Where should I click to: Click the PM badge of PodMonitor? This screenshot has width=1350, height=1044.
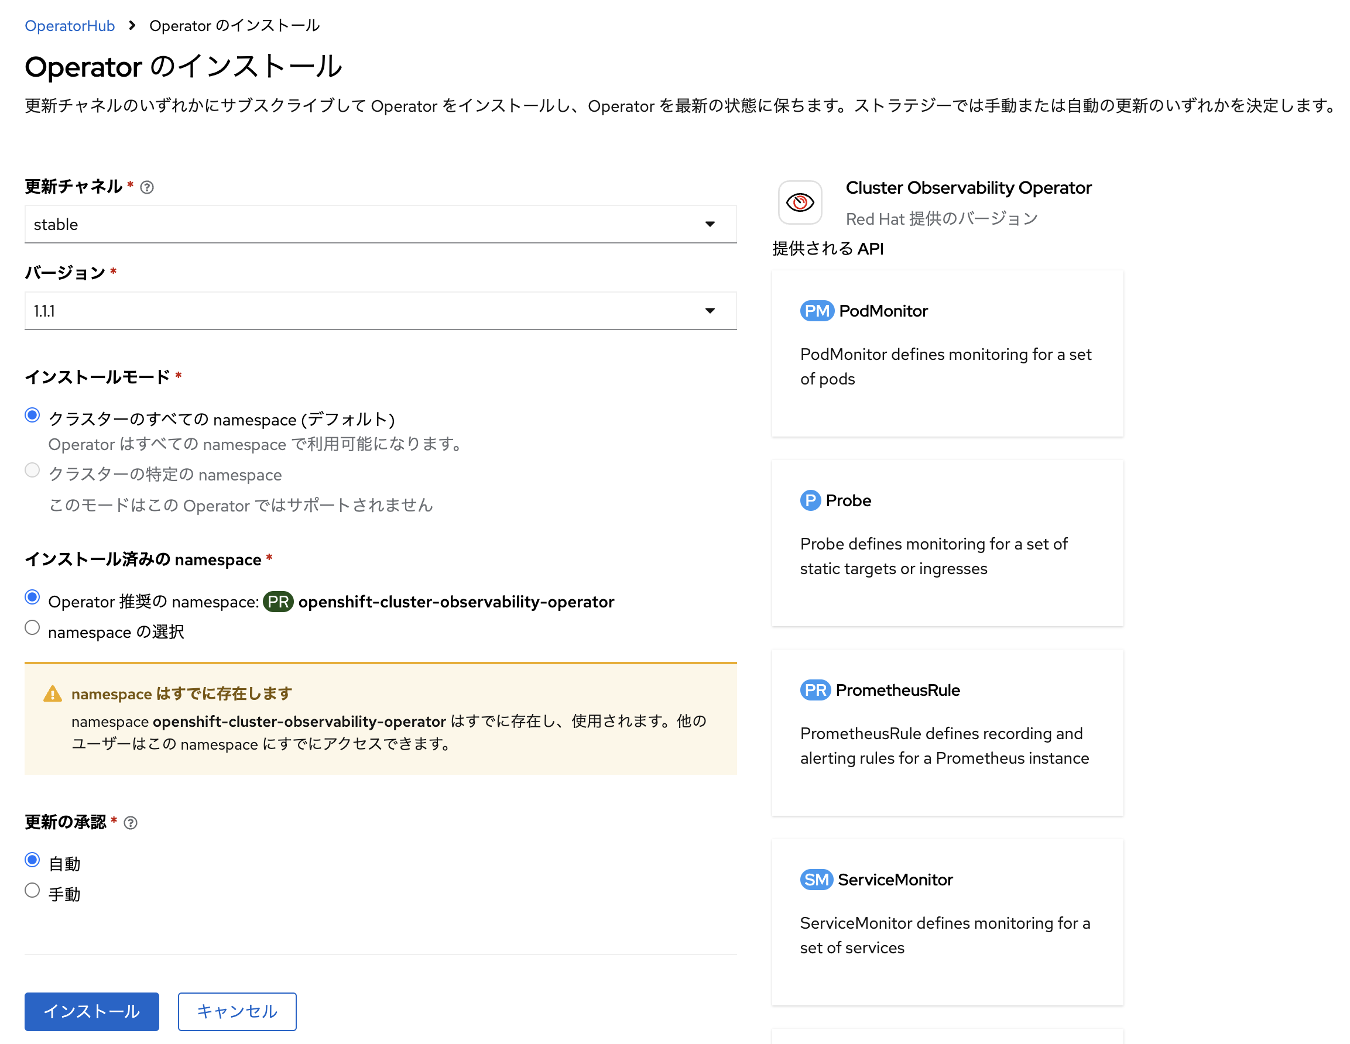point(817,311)
